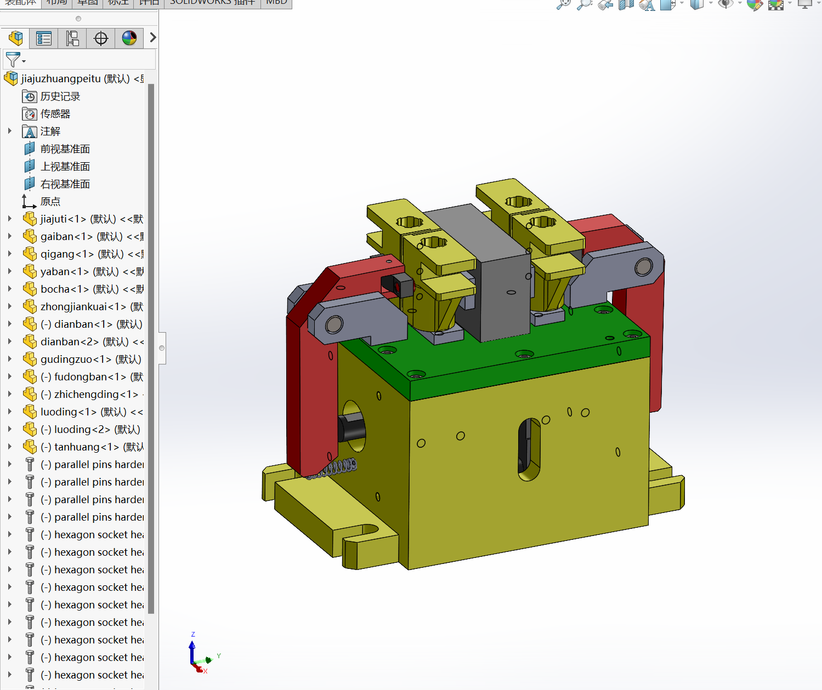The height and width of the screenshot is (690, 822).
Task: Toggle the Hide/Show Items eye icon
Action: [x=725, y=4]
